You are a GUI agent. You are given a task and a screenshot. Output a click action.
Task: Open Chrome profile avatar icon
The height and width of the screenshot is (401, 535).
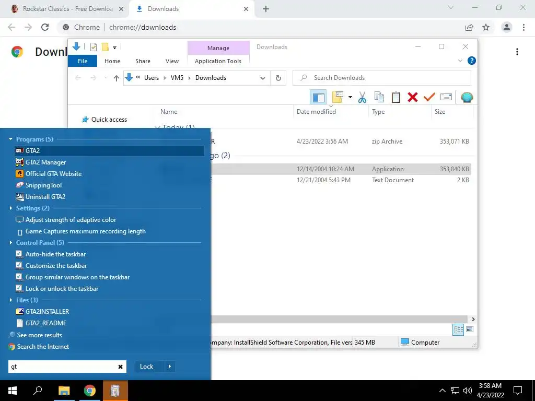pos(507,27)
